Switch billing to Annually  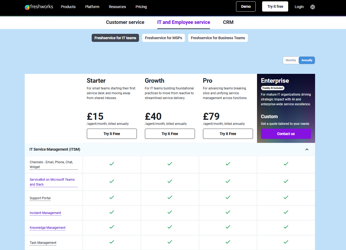tap(307, 60)
